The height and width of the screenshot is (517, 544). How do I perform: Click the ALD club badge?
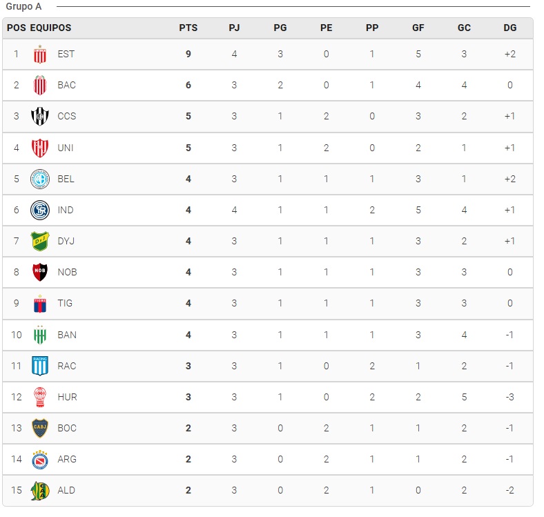click(x=40, y=491)
